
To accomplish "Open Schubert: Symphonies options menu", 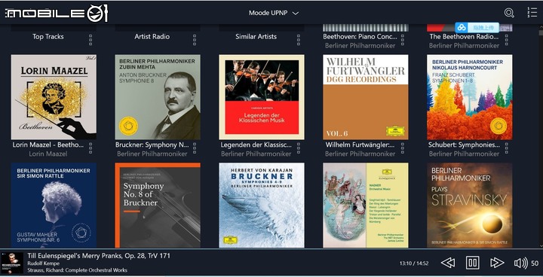I will click(506, 148).
